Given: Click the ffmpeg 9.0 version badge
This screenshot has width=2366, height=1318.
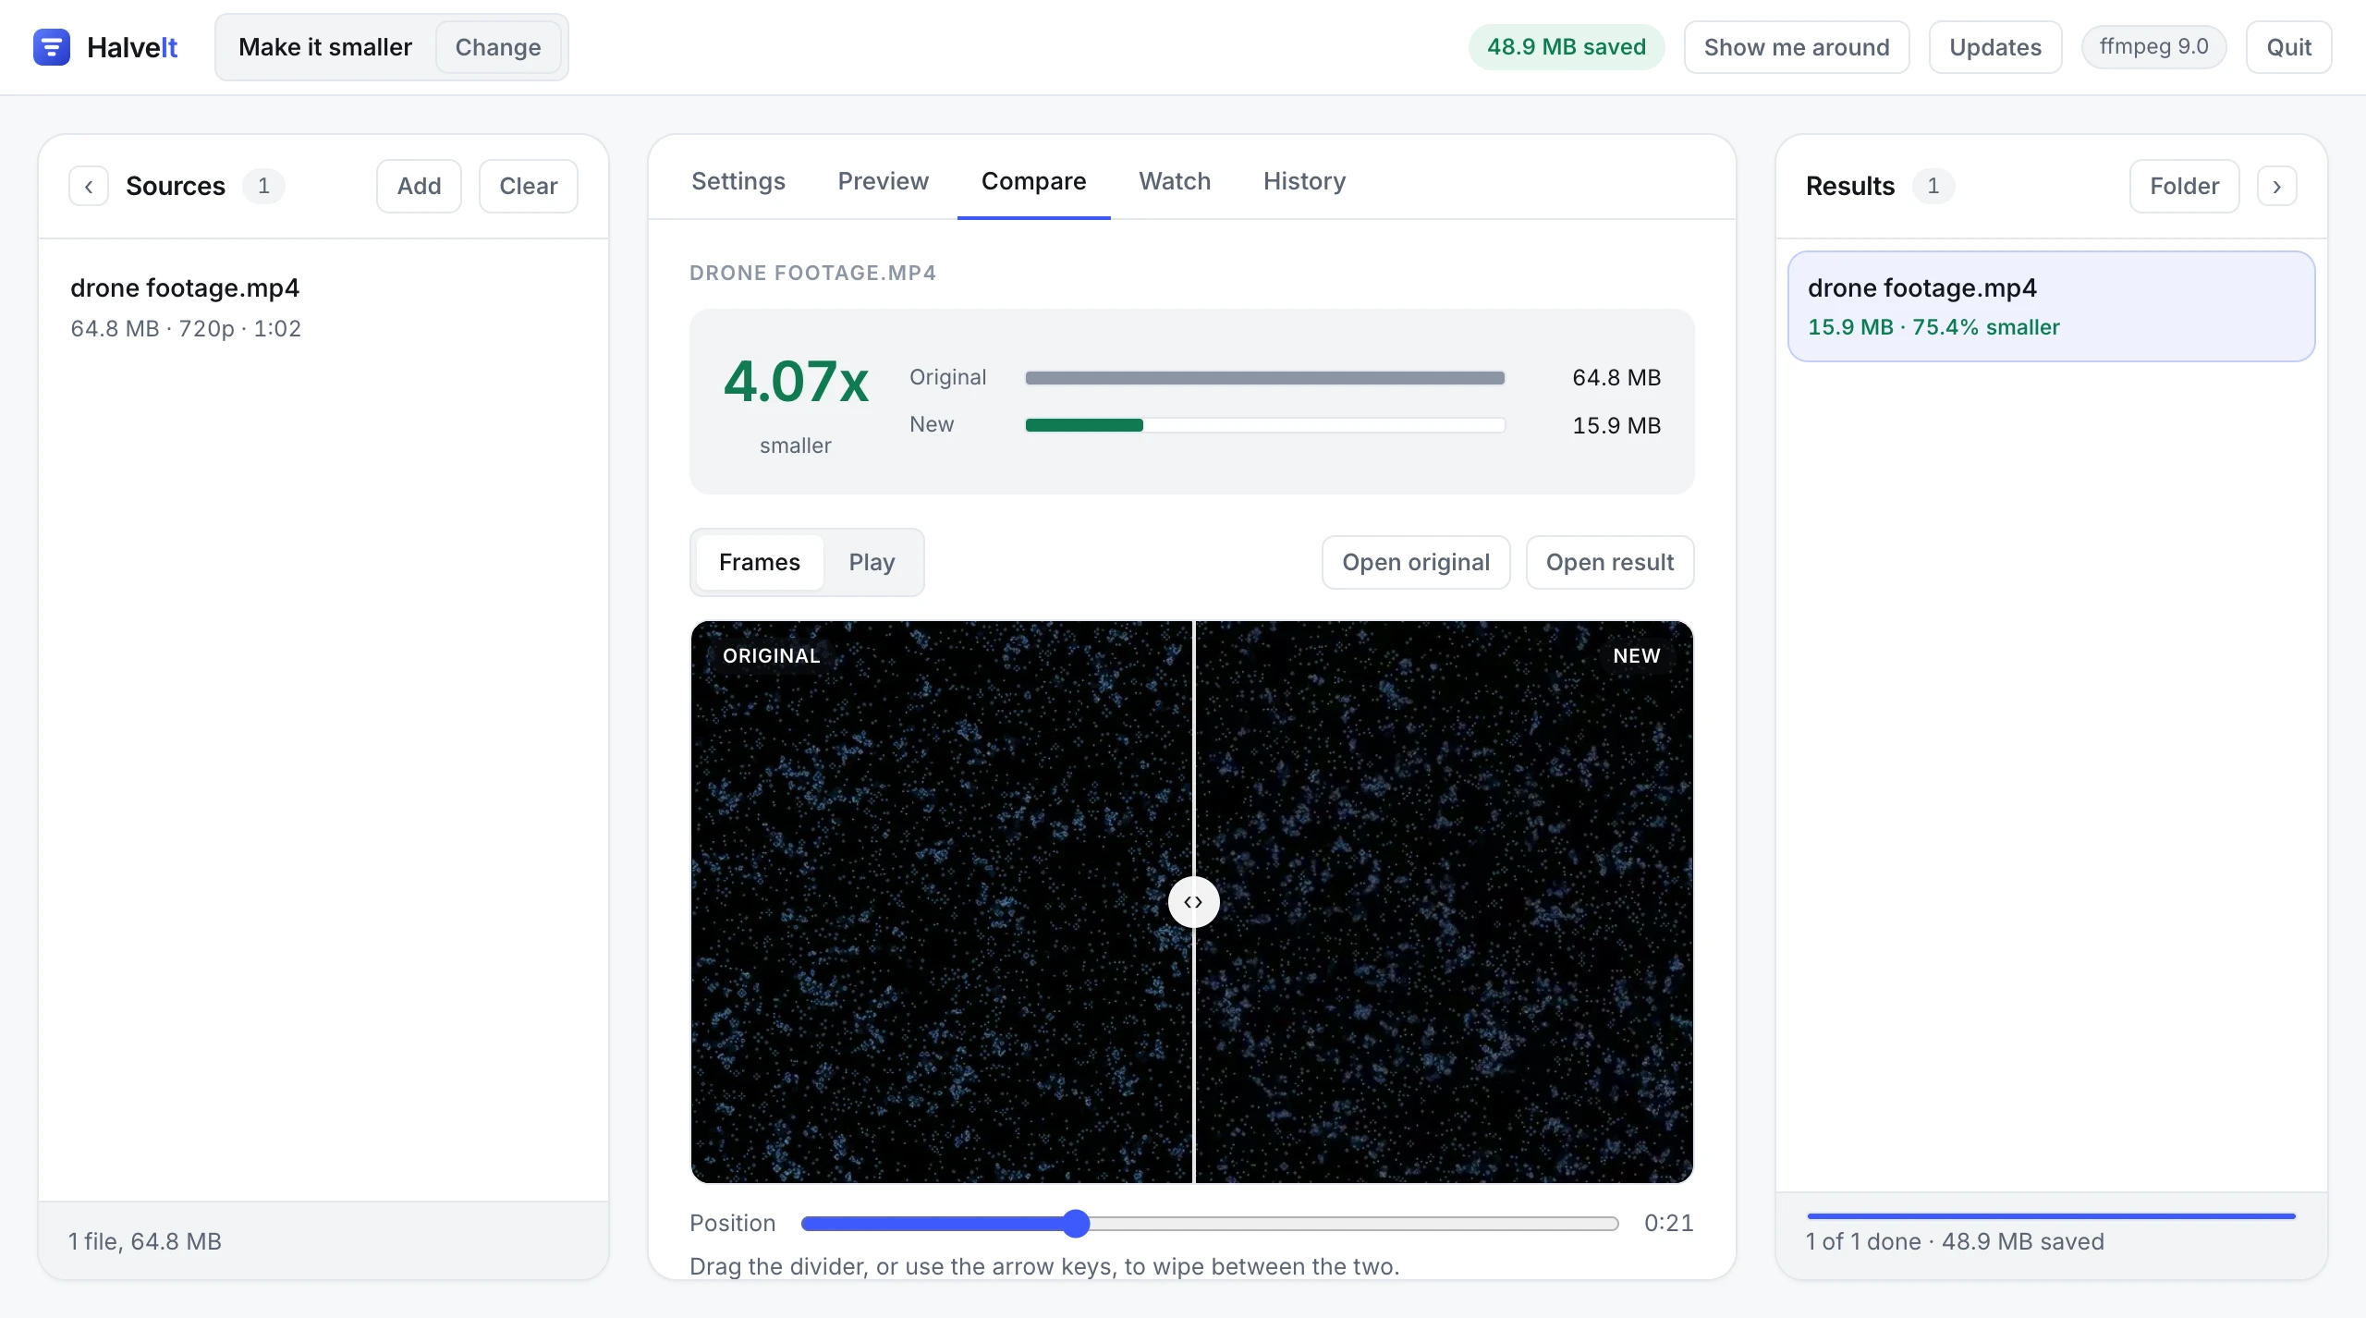Looking at the screenshot, I should coord(2153,47).
